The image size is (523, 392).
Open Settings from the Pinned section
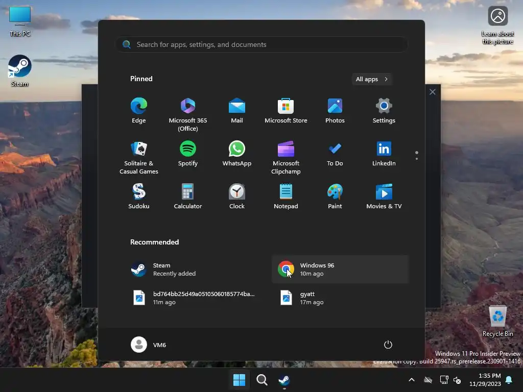[x=384, y=111]
